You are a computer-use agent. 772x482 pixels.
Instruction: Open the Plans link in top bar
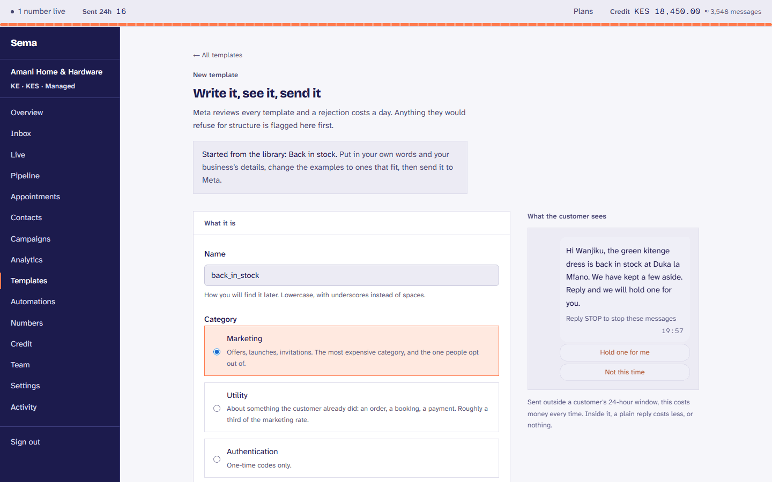pyautogui.click(x=583, y=11)
